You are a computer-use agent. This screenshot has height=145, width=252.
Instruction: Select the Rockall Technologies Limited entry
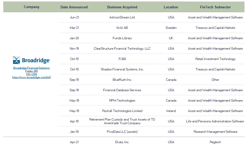click(x=122, y=111)
